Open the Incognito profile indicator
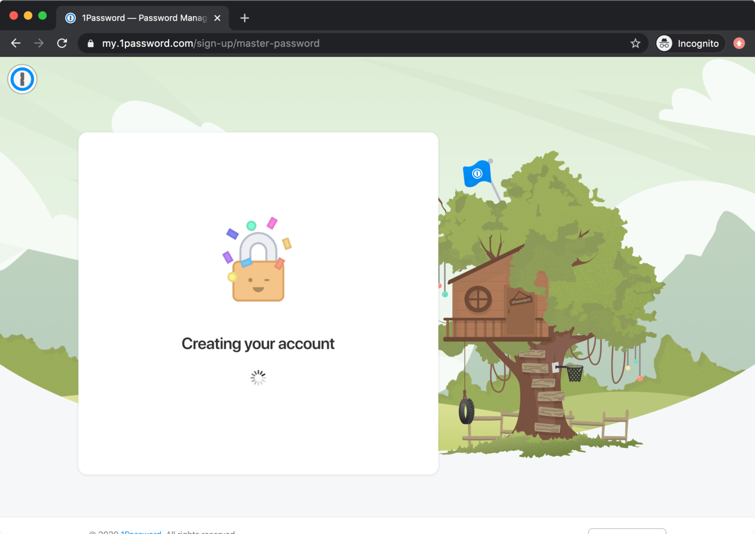The width and height of the screenshot is (755, 534). tap(690, 43)
